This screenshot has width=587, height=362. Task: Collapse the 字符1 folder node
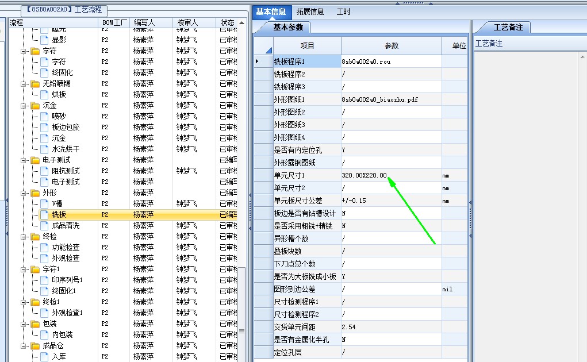24,269
